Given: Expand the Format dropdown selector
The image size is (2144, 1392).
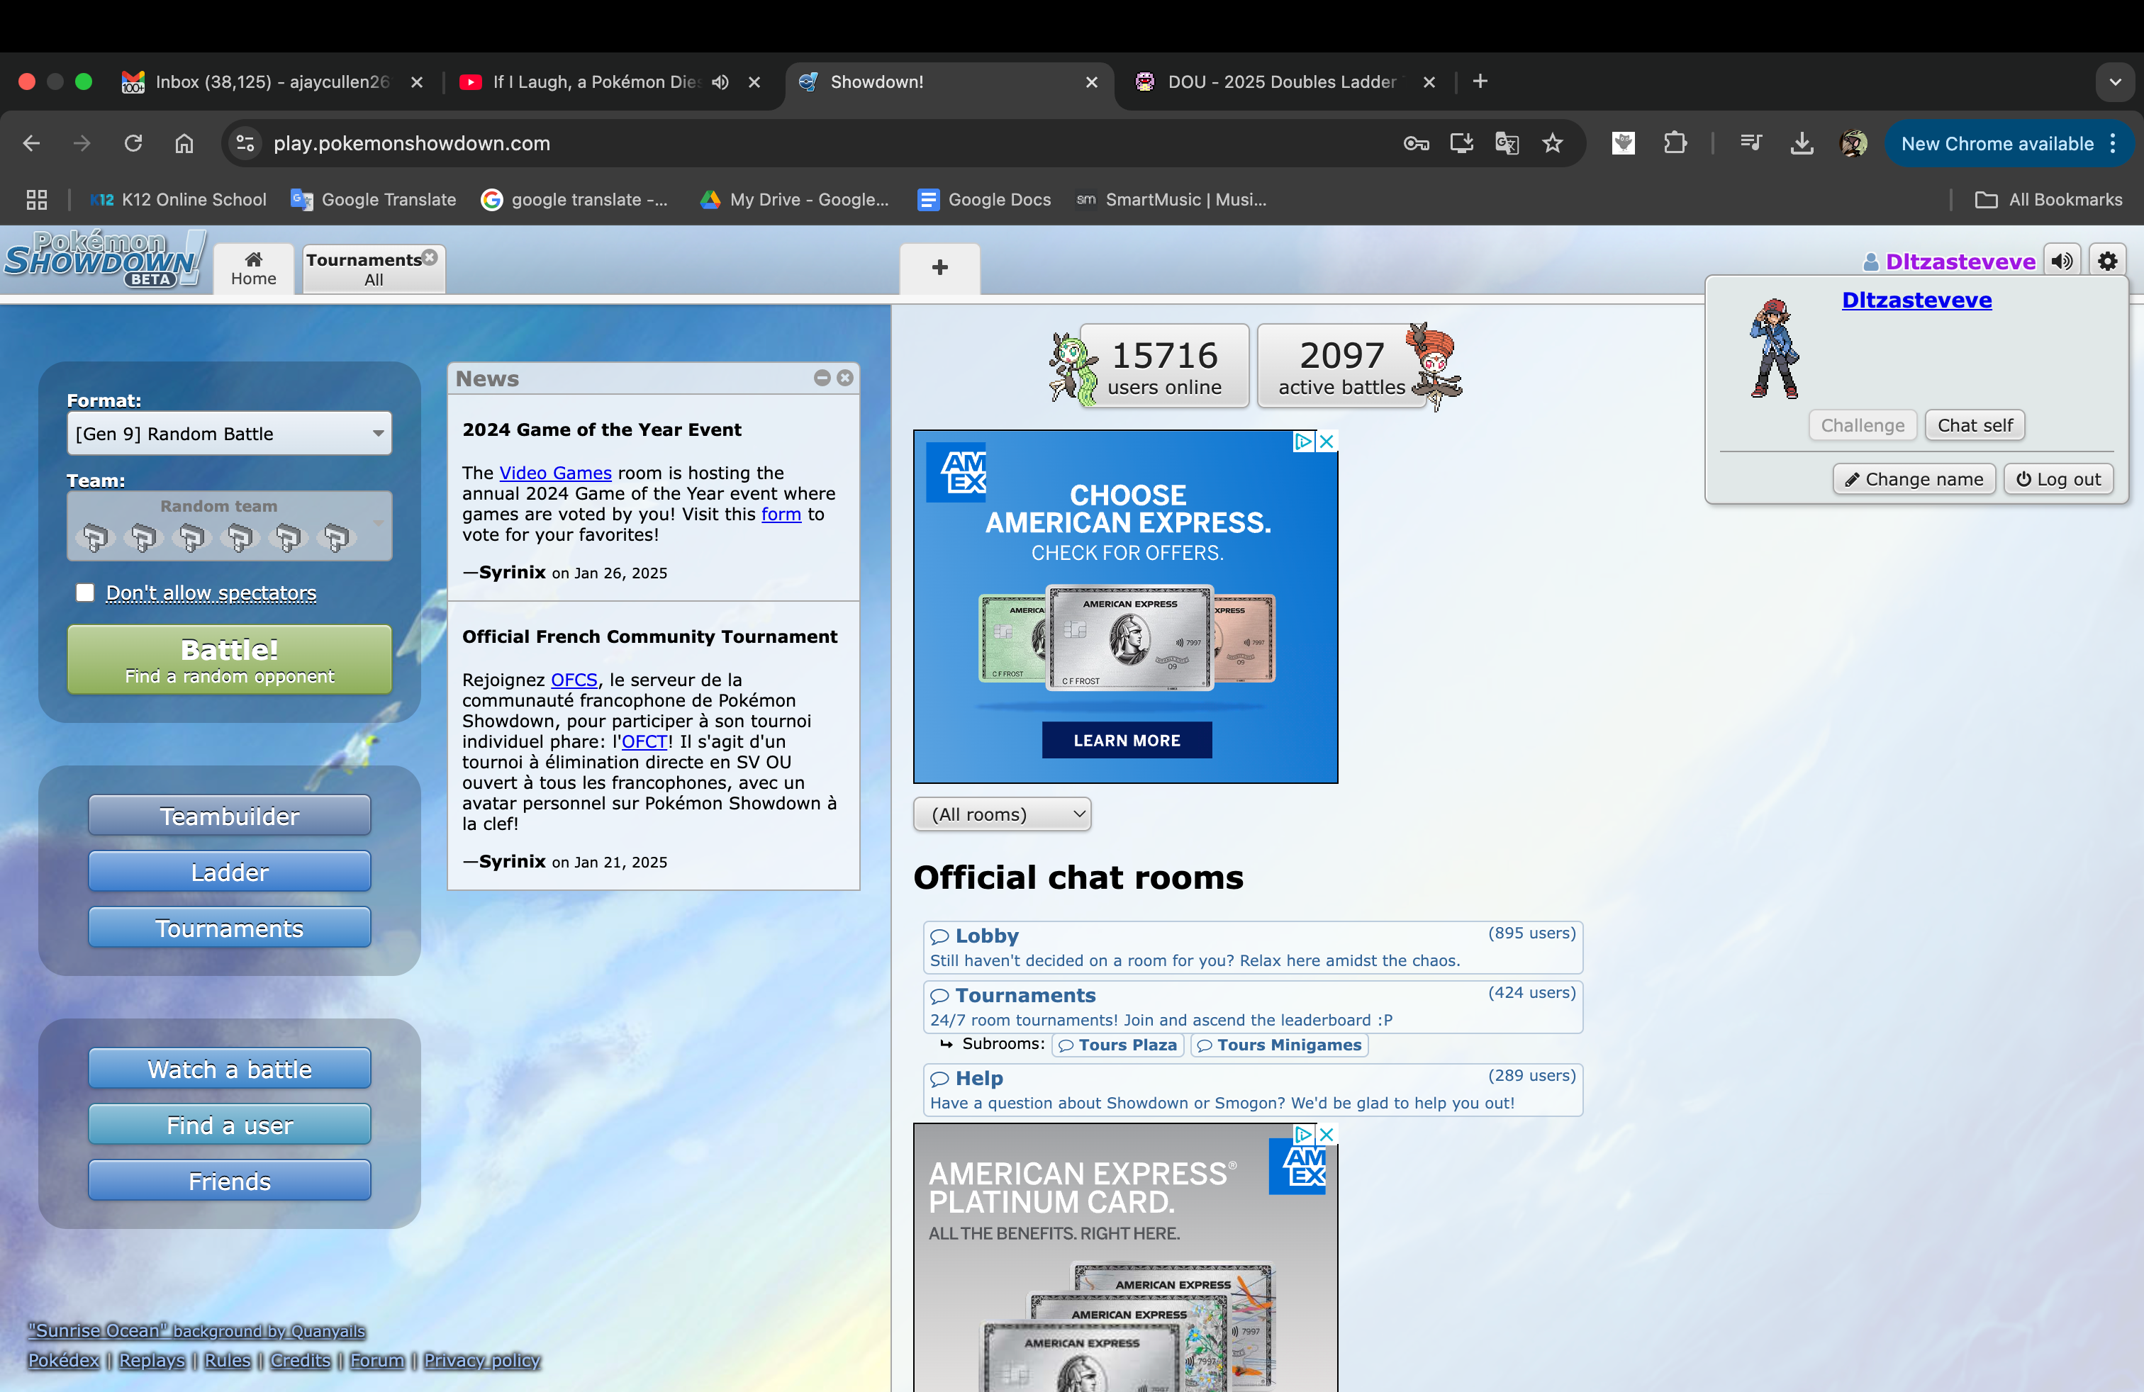Looking at the screenshot, I should (229, 434).
